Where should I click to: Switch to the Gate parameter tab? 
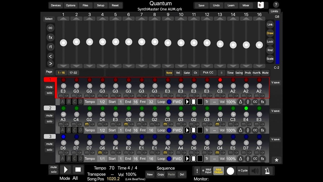[187, 73]
